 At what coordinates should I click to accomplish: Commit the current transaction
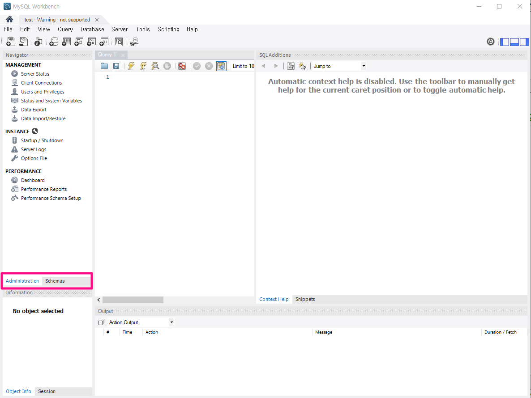click(197, 66)
